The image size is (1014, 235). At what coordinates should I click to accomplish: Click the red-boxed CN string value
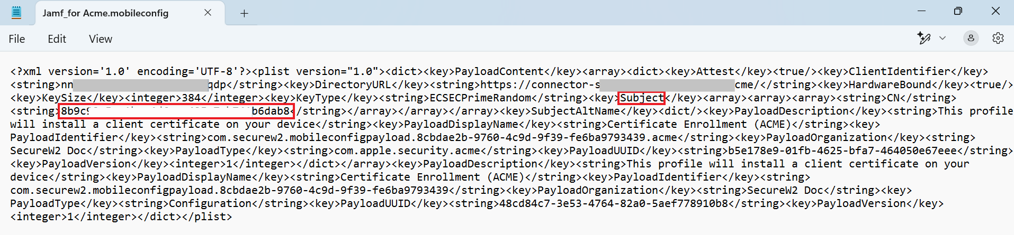click(176, 111)
